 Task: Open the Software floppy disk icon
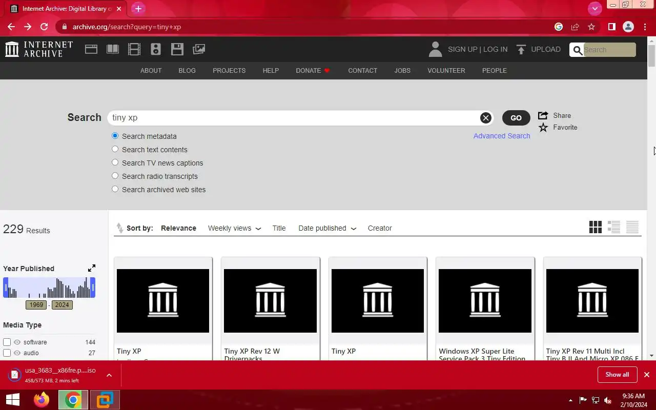coord(177,49)
